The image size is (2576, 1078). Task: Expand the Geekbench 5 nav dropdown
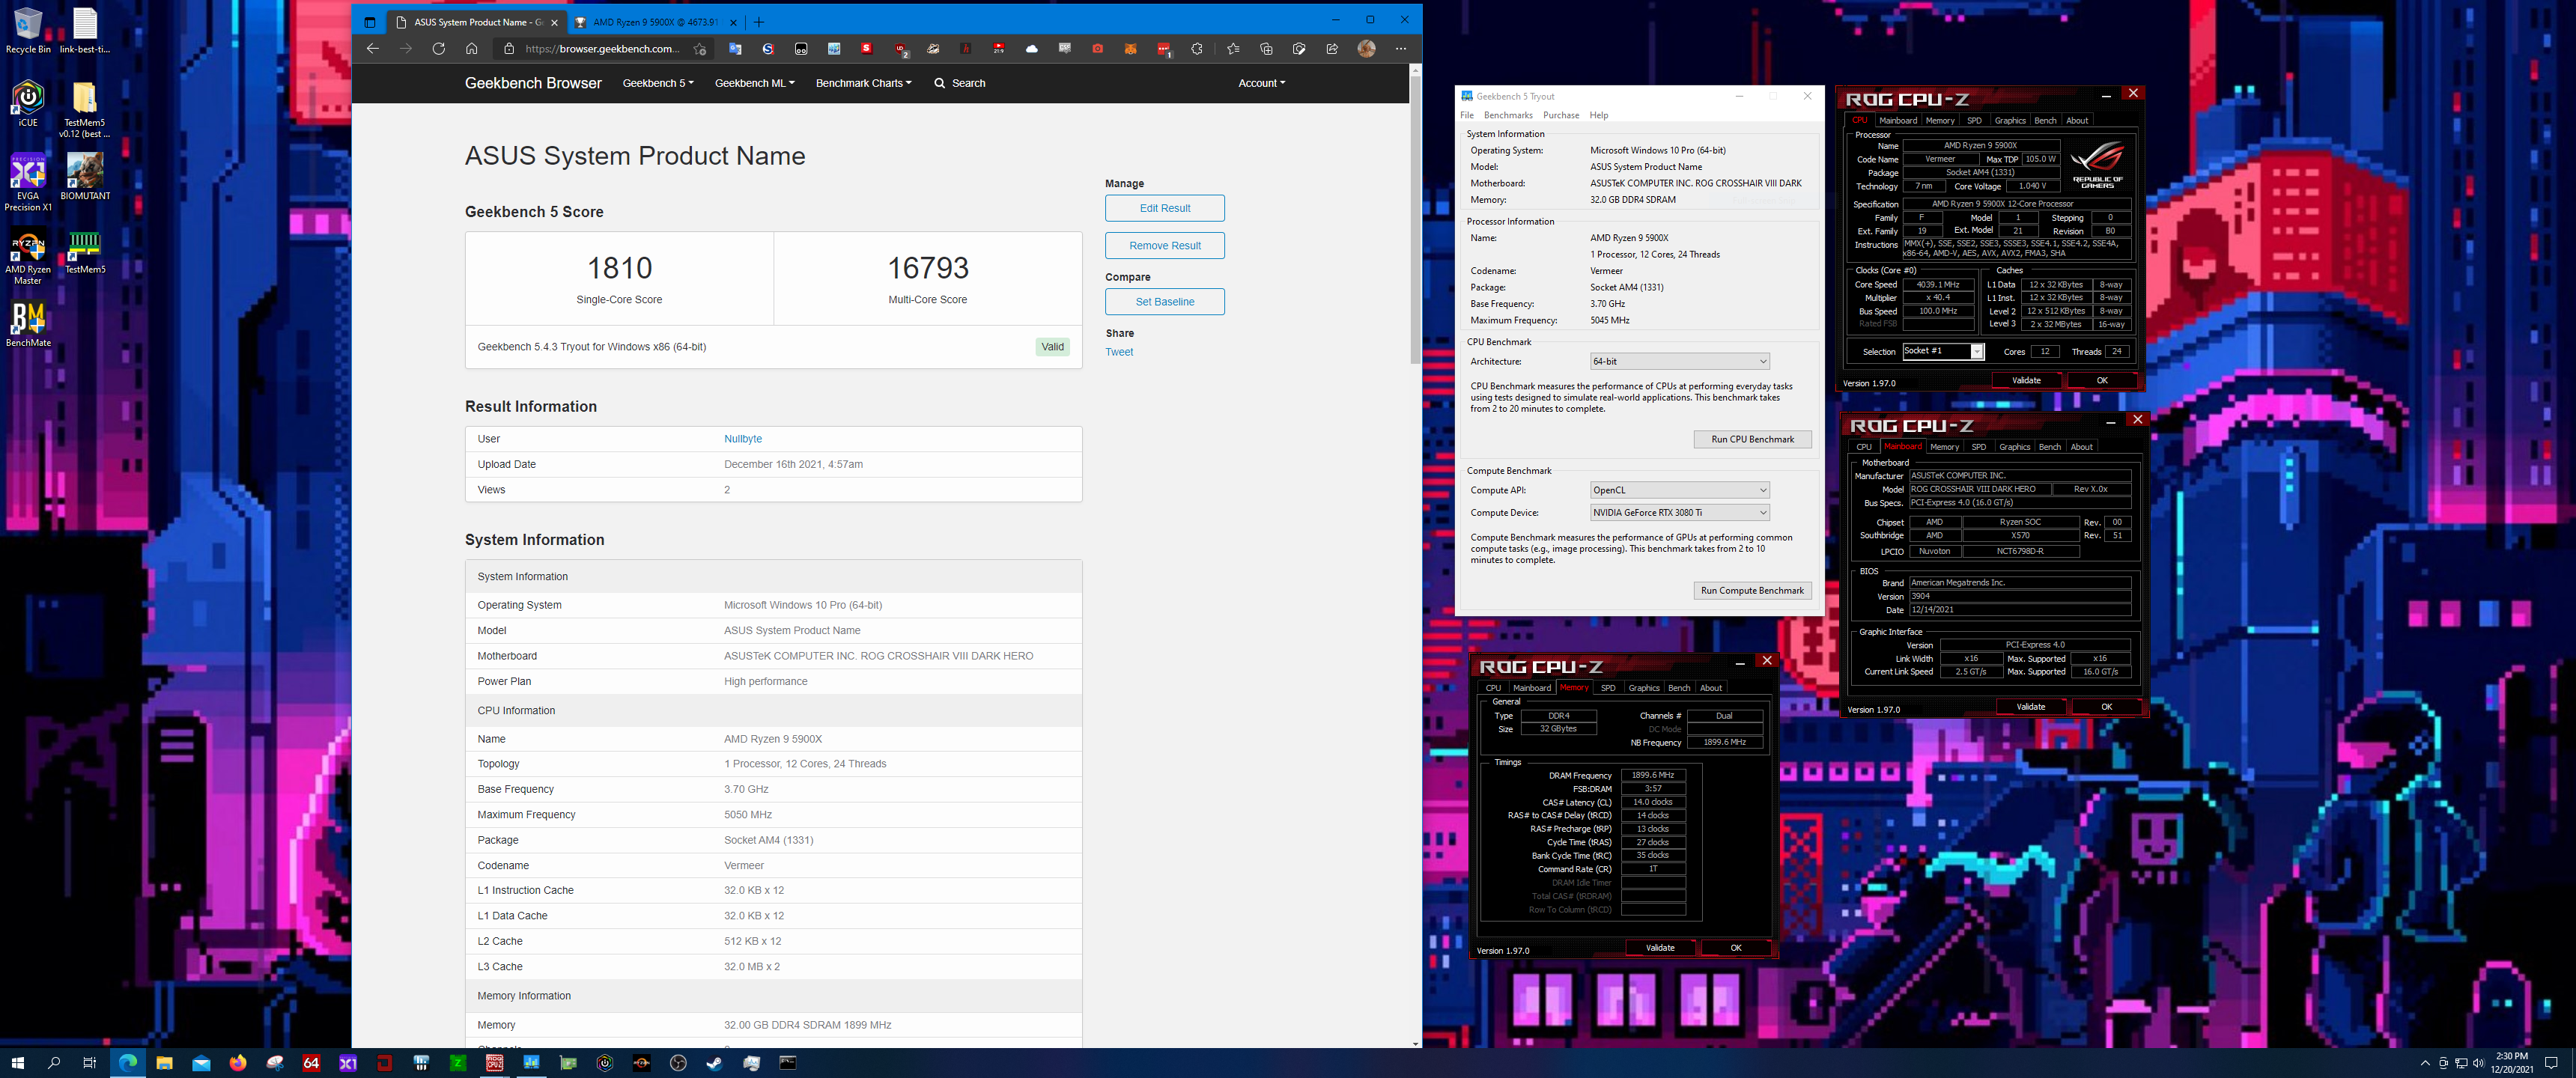pyautogui.click(x=658, y=83)
